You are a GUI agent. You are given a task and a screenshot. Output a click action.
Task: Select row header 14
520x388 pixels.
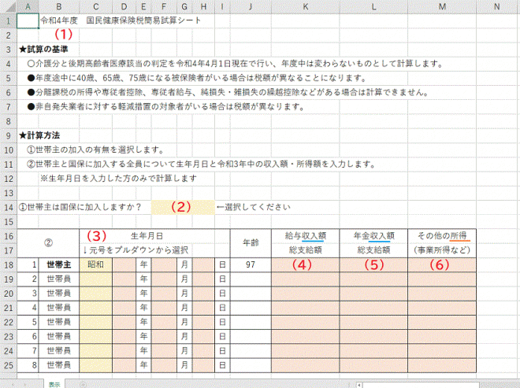point(8,208)
